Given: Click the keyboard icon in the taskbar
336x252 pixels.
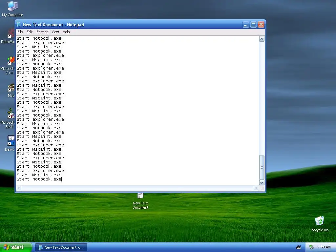Looking at the screenshot, I should point(299,247).
